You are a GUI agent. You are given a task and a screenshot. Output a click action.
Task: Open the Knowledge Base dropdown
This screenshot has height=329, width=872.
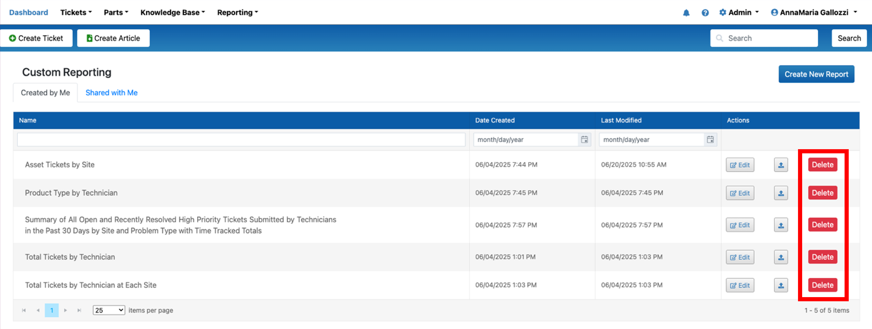[x=173, y=12]
